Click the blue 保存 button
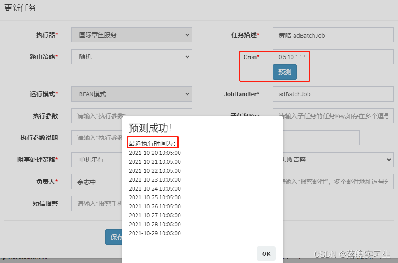 [114, 237]
